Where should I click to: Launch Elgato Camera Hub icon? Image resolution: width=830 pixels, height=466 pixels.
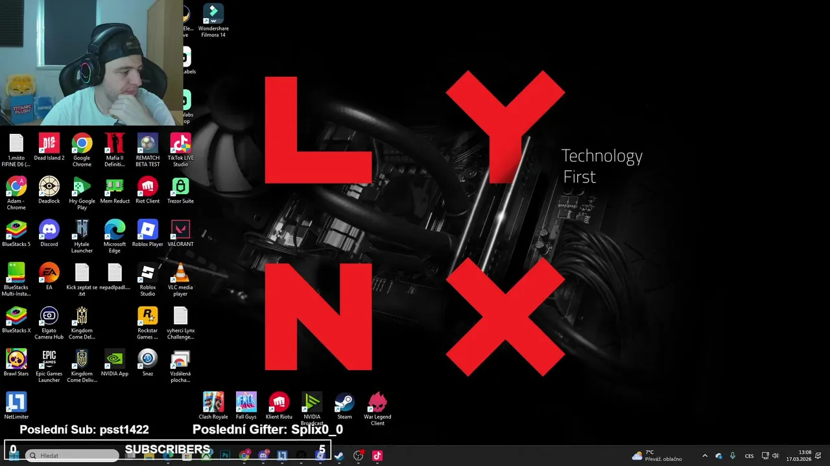pos(49,322)
